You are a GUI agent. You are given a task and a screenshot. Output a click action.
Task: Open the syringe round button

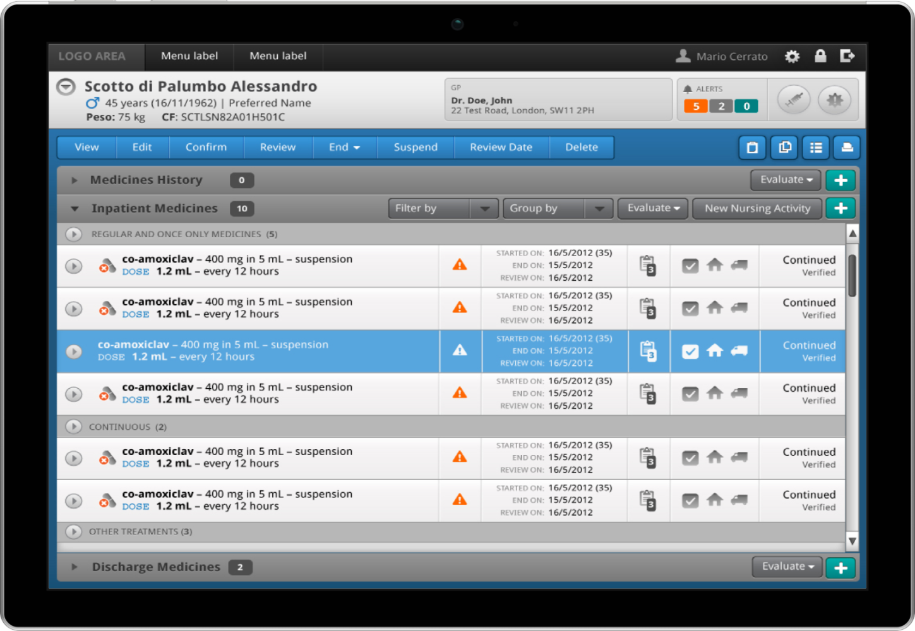pos(794,100)
